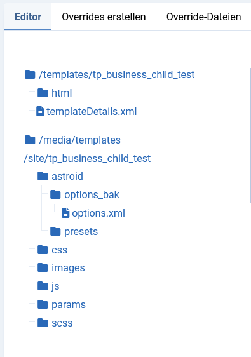The width and height of the screenshot is (251, 357).
Task: Click the astroid folder icon
Action: coord(43,176)
